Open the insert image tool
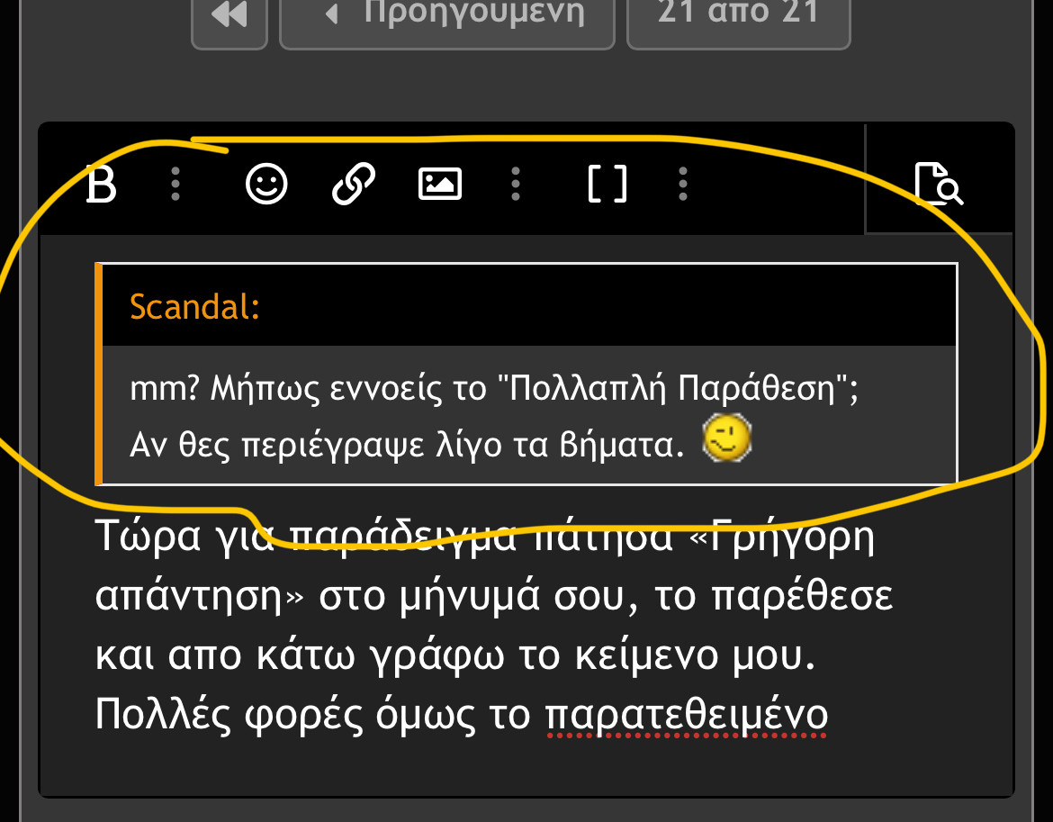Screen dimensions: 1053x822 pos(440,185)
